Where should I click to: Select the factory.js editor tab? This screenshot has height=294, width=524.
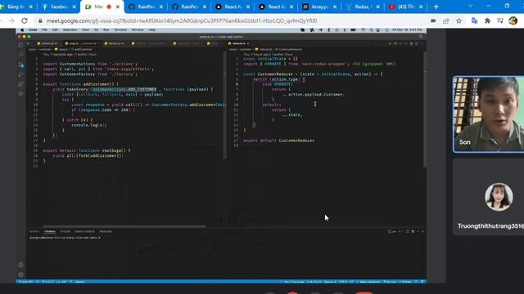click(x=115, y=43)
